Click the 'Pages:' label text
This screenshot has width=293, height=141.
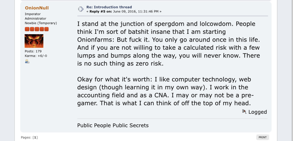click(x=26, y=138)
